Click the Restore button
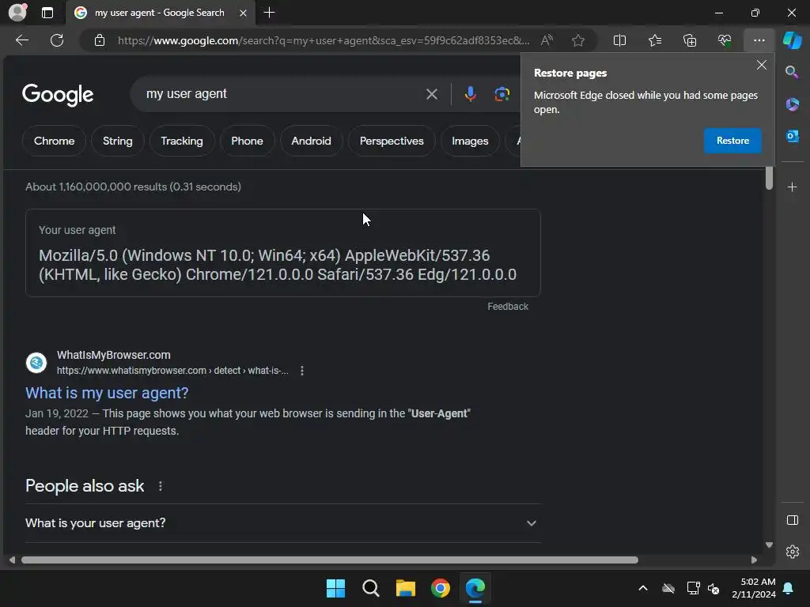This screenshot has width=810, height=607. pos(732,141)
